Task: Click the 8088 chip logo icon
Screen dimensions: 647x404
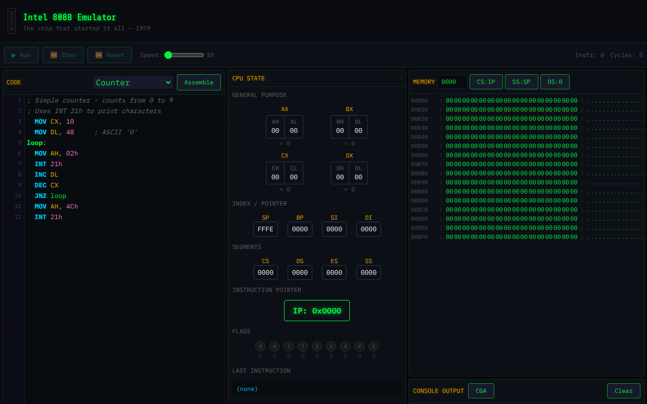Action: [x=12, y=21]
